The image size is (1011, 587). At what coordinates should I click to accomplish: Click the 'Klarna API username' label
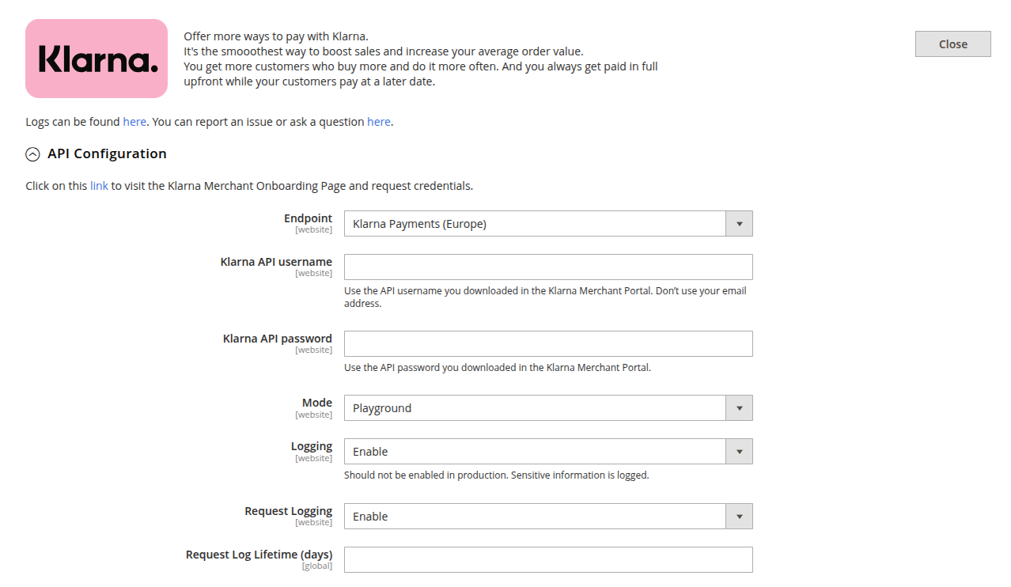[276, 262]
